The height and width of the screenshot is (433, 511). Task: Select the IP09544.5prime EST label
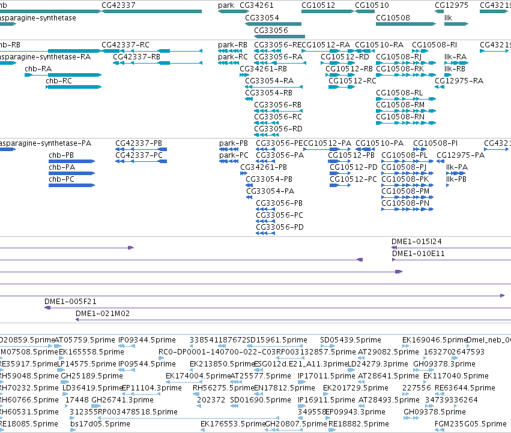pos(147,364)
